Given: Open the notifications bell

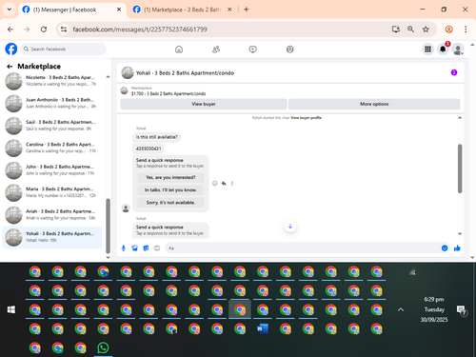Looking at the screenshot, I should point(443,50).
